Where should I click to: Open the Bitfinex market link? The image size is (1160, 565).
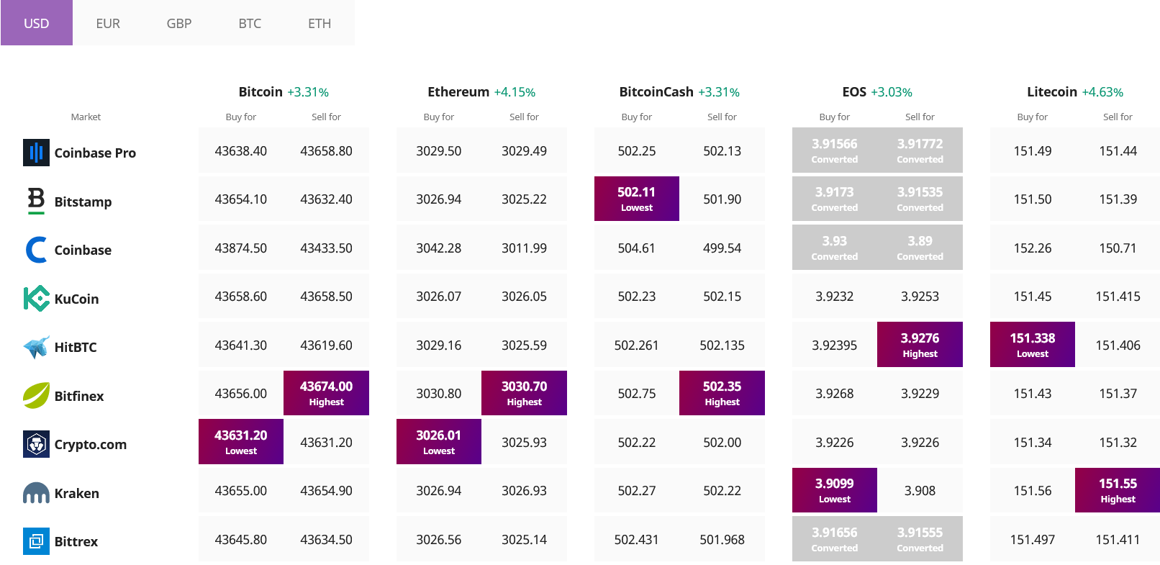pos(79,396)
